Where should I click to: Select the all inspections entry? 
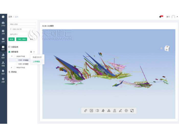coord(13,47)
